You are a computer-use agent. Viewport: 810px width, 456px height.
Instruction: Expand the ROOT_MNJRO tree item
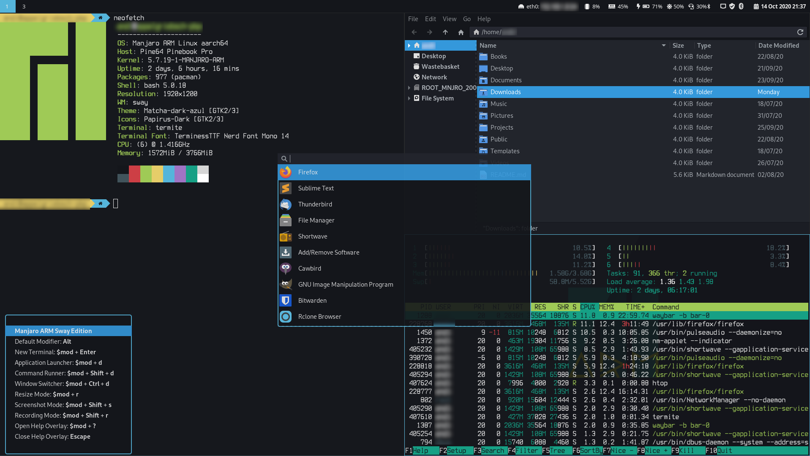[x=409, y=88]
